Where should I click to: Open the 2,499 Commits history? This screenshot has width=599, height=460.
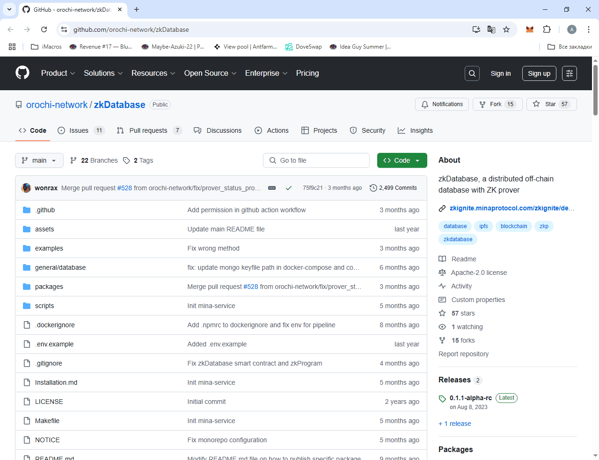pyautogui.click(x=393, y=188)
